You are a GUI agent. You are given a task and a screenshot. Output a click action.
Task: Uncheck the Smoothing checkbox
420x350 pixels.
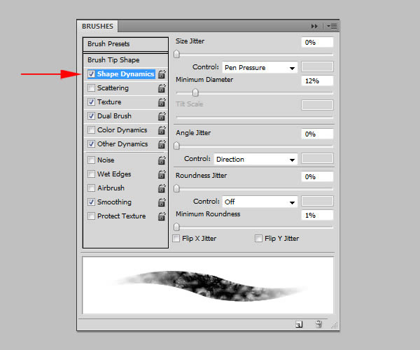[91, 202]
